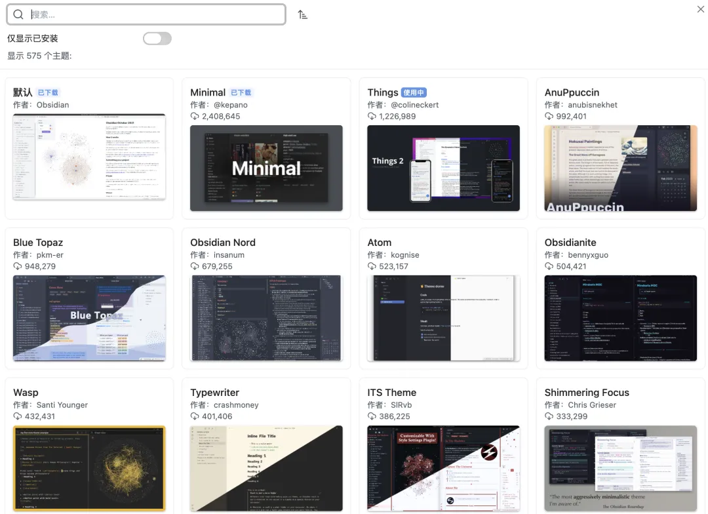Screen dimensions: 708x514
Task: Open the Obsidianite preview image
Action: (x=620, y=318)
